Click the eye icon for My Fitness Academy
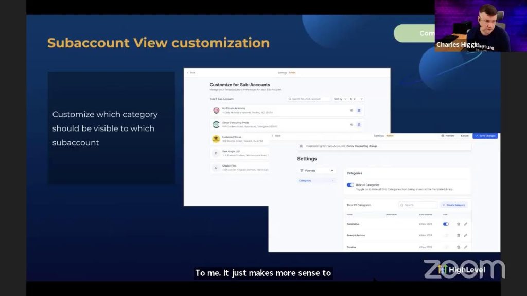The image size is (527, 296). (x=352, y=110)
